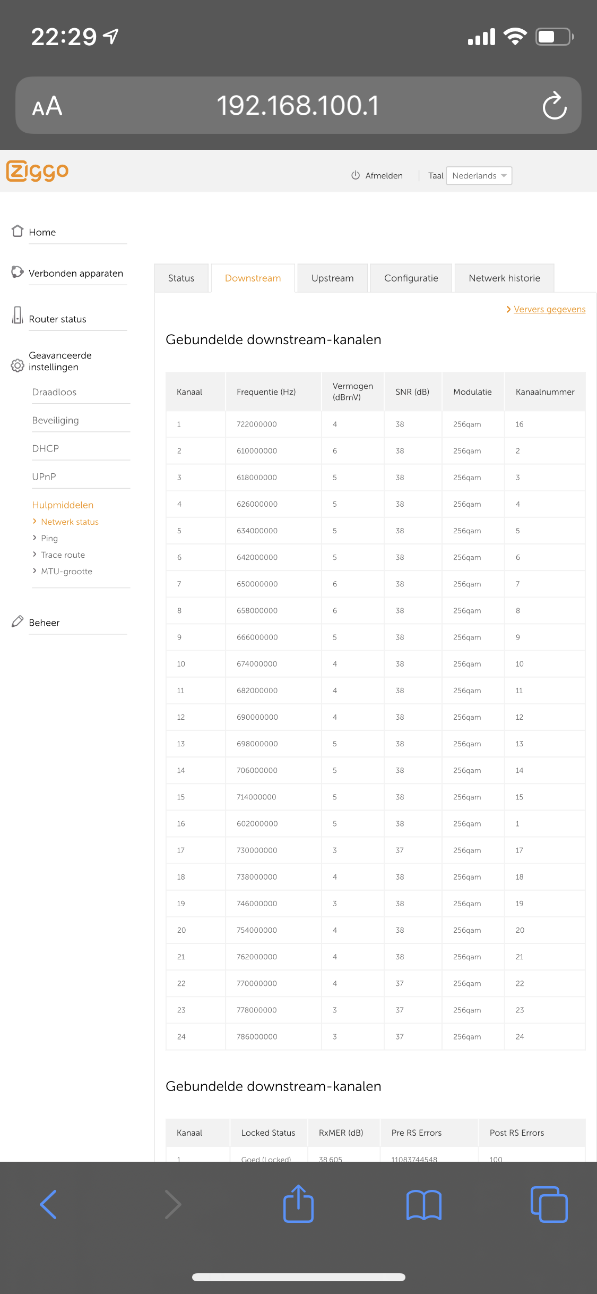This screenshot has width=597, height=1294.
Task: Tap the 192.168.100.1 address bar
Action: 298,106
